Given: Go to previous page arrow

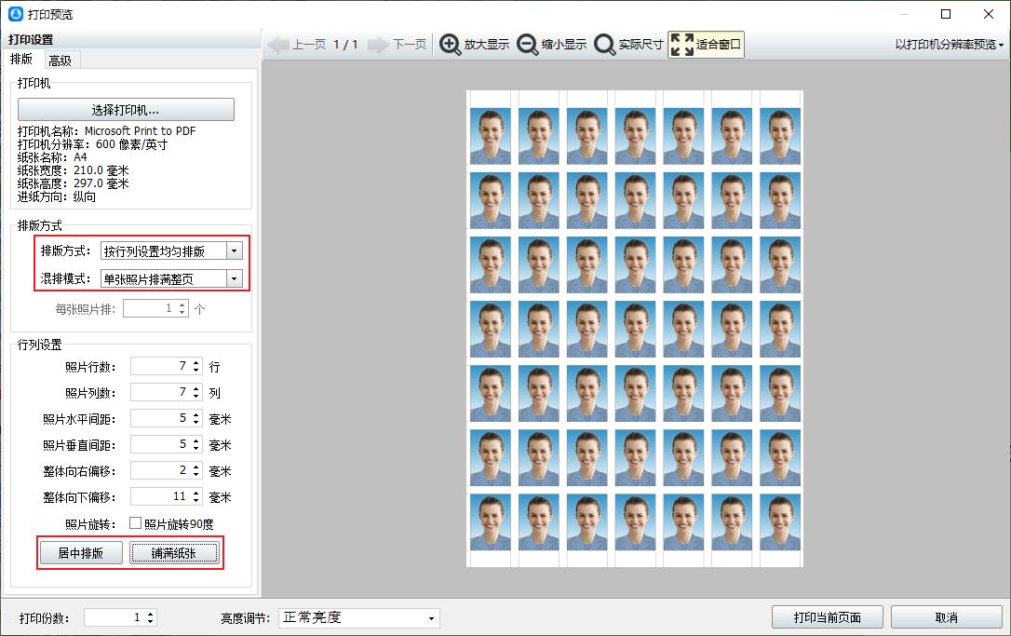Looking at the screenshot, I should tap(279, 45).
